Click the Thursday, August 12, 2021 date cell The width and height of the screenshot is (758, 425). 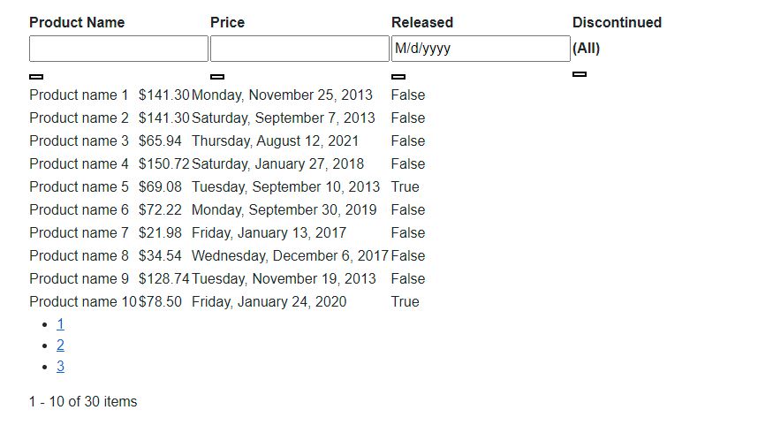click(x=275, y=141)
